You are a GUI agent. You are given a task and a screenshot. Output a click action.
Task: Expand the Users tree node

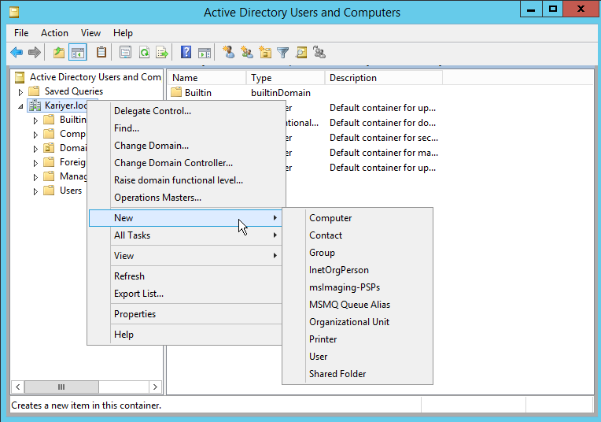pyautogui.click(x=35, y=191)
